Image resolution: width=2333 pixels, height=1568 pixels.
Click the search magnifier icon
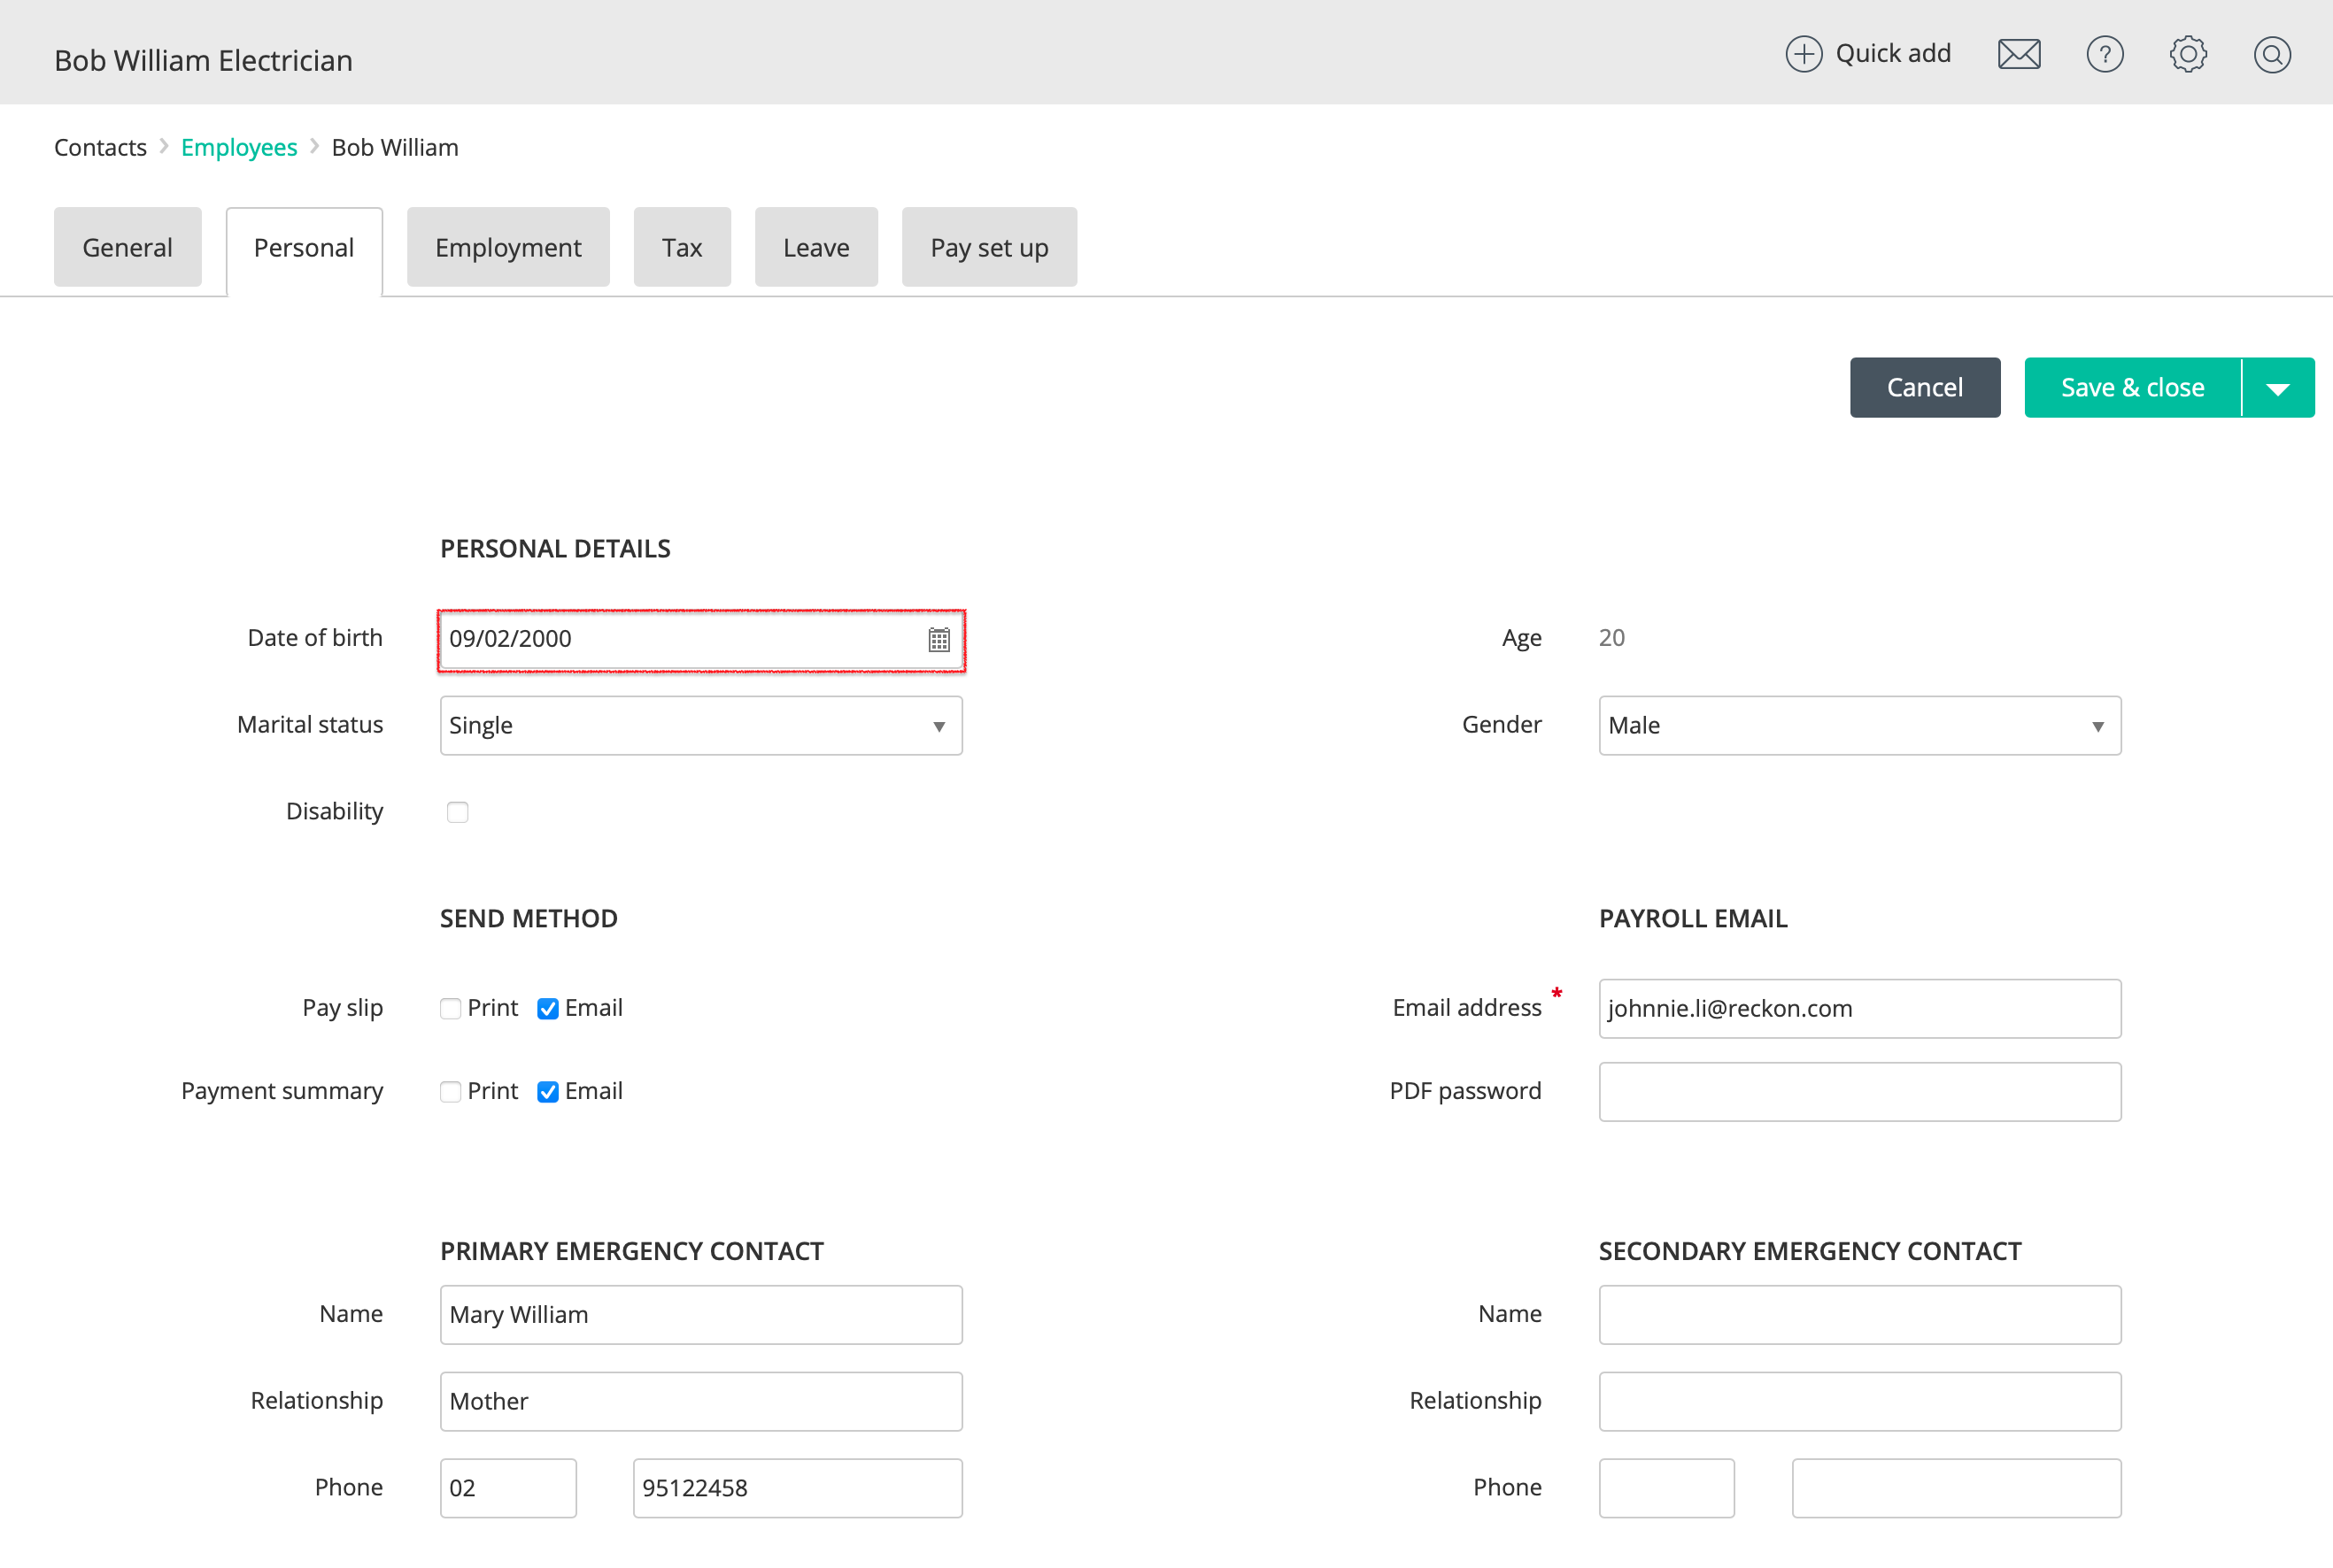[x=2272, y=54]
